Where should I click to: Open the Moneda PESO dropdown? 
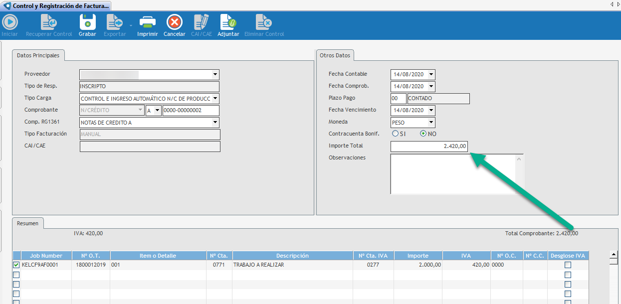(x=431, y=123)
